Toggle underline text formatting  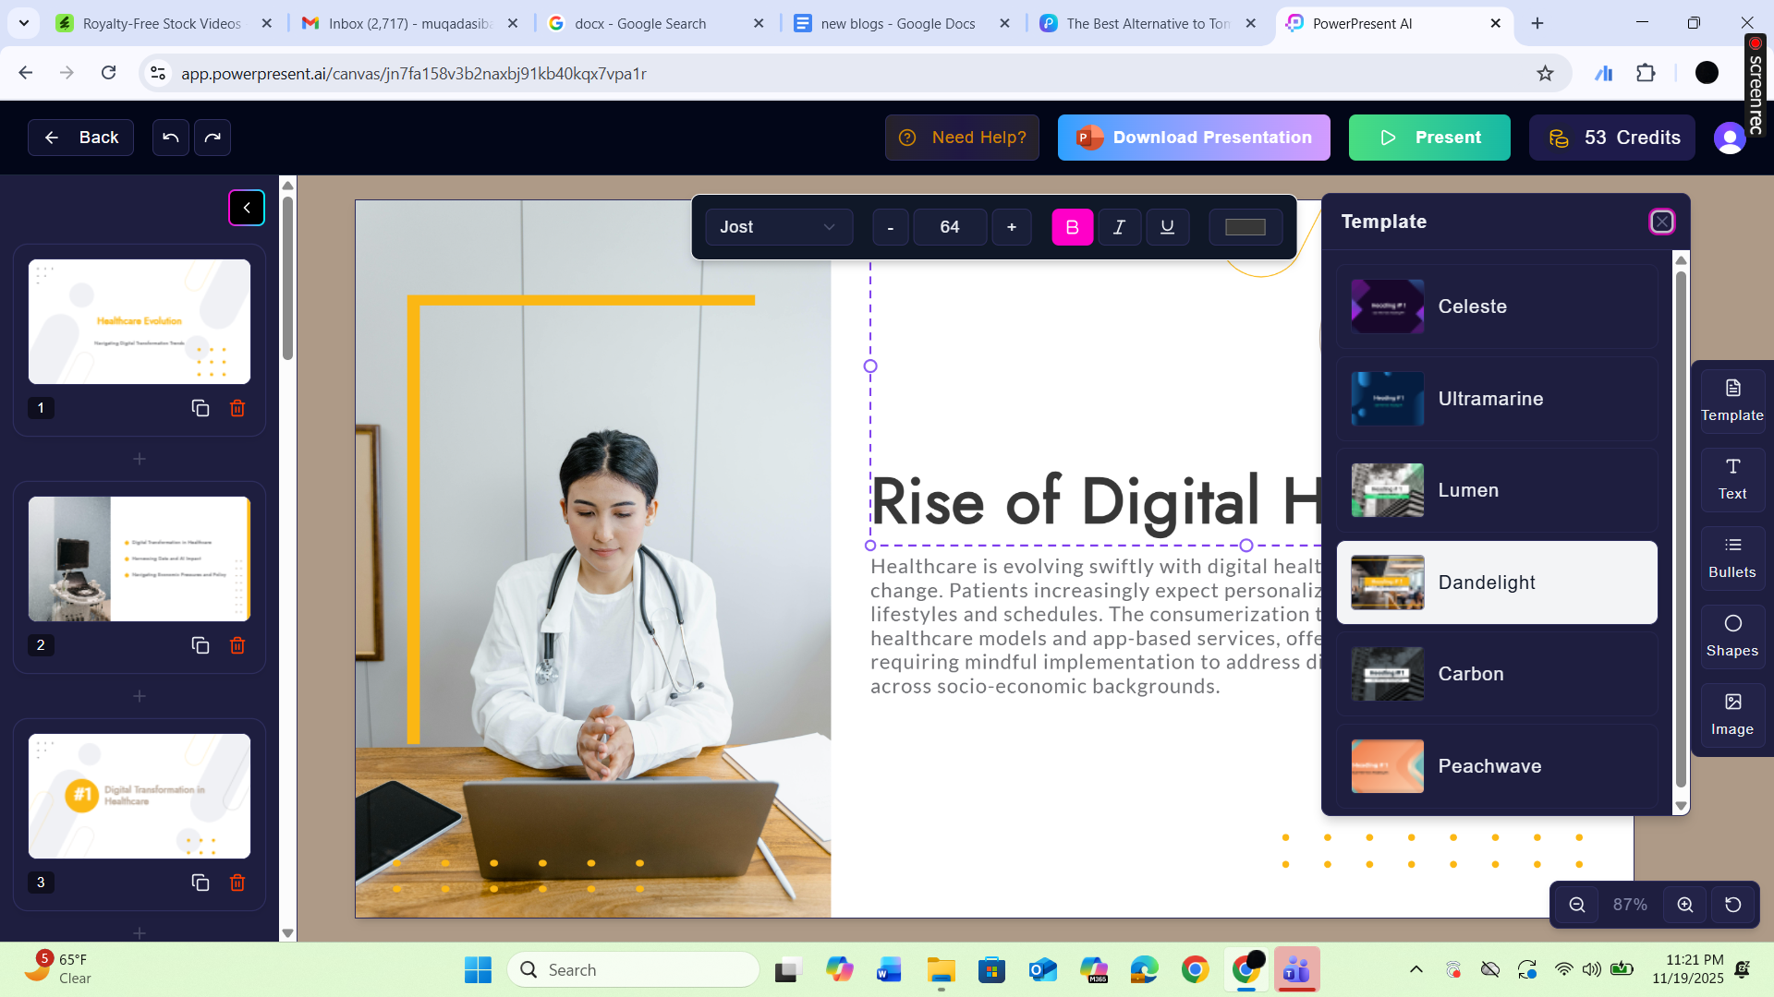tap(1167, 227)
